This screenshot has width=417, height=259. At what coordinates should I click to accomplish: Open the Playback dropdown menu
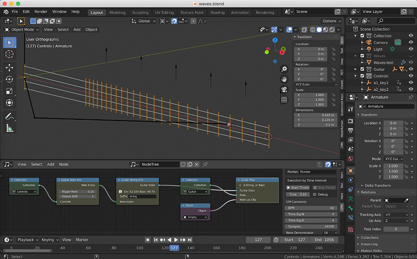pyautogui.click(x=28, y=240)
